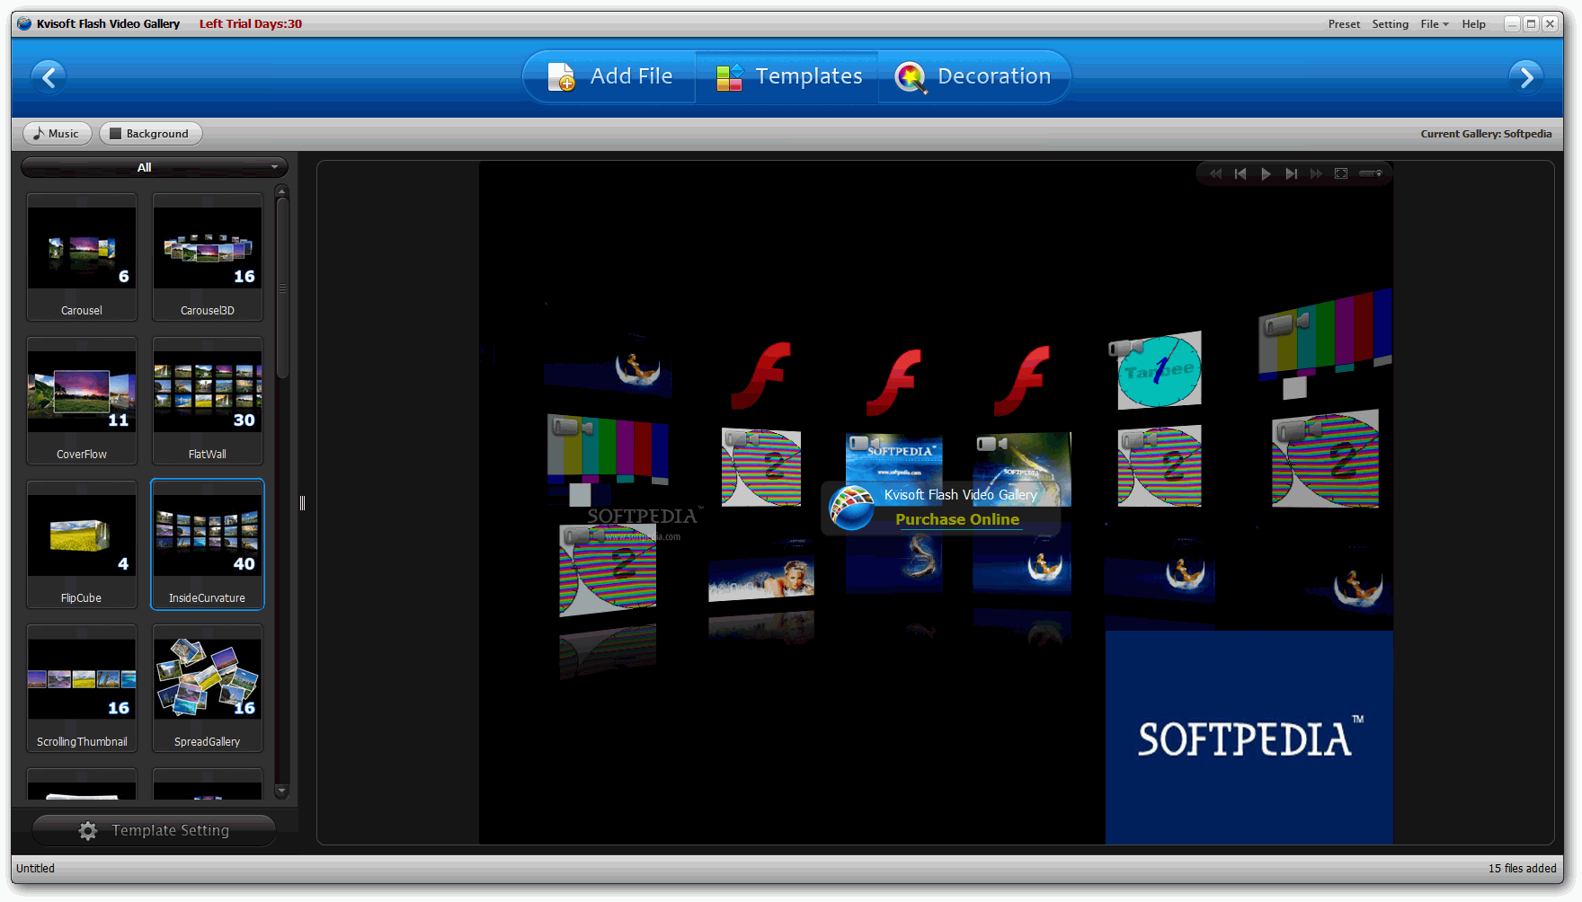
Task: Minimize the Kvisoft window
Action: pos(1512,24)
